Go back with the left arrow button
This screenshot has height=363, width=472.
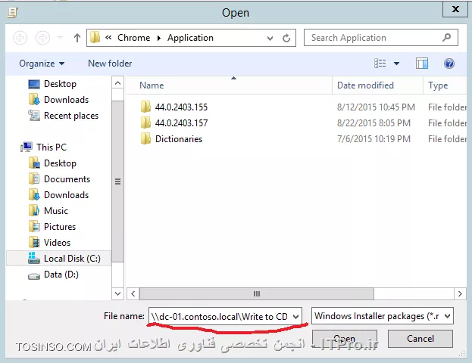coord(20,38)
